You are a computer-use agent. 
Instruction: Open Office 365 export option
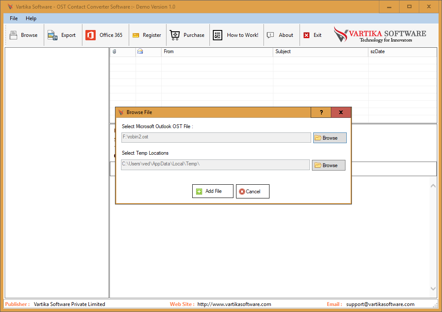point(104,35)
